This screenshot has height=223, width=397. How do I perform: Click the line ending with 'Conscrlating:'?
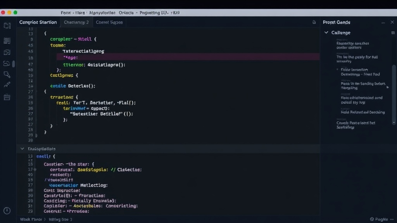tap(91, 206)
